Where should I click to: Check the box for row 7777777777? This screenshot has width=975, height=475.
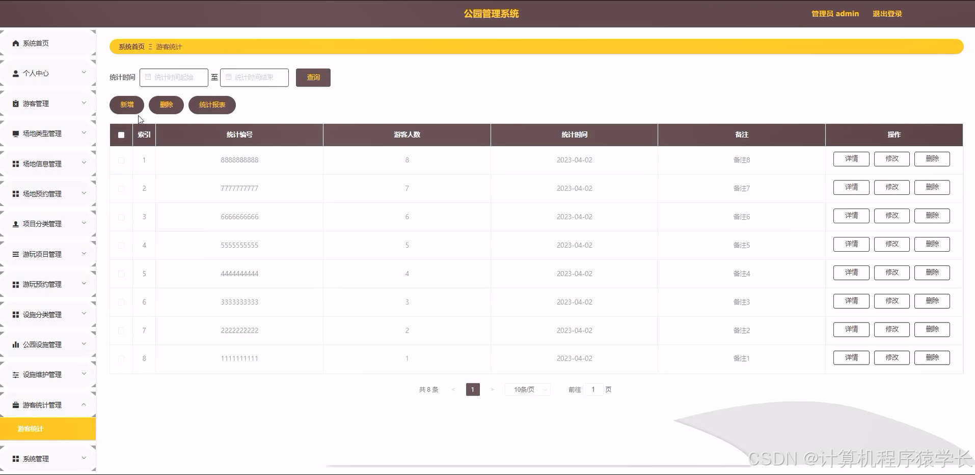click(x=121, y=189)
